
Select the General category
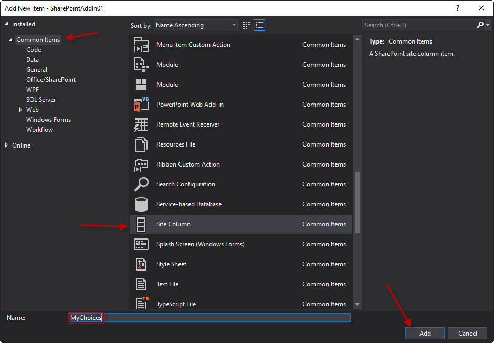pos(37,70)
